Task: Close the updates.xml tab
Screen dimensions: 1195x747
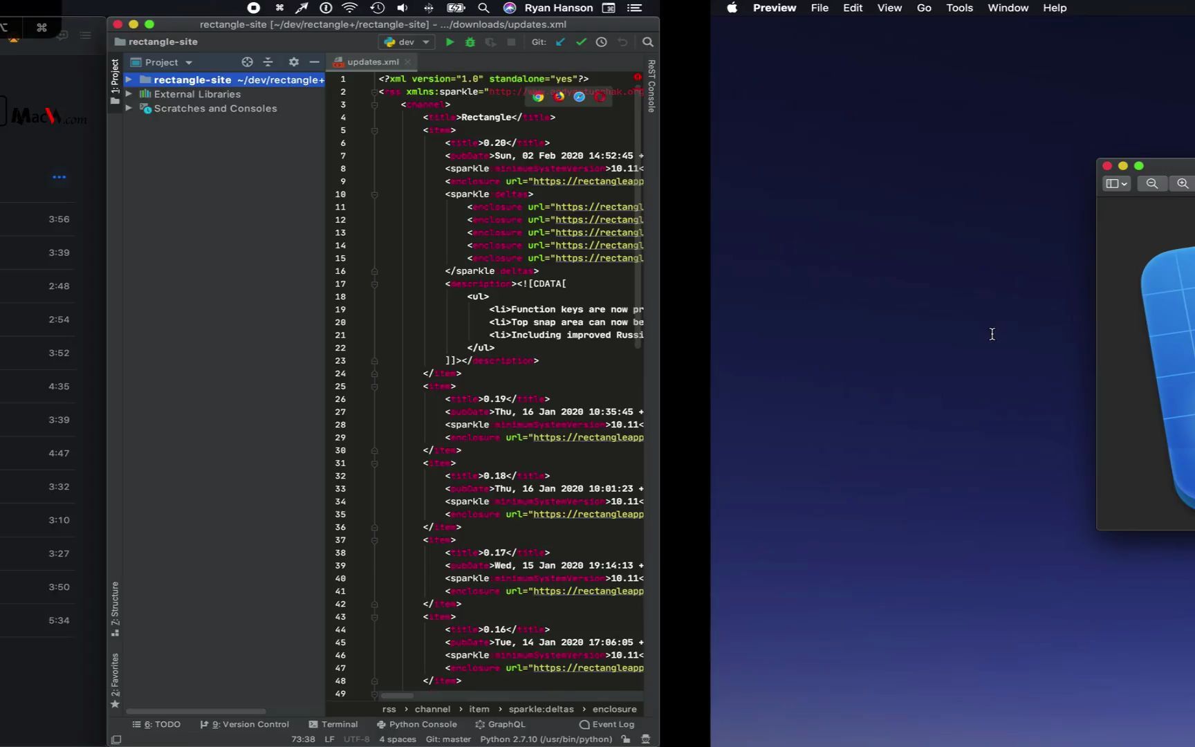Action: tap(408, 62)
